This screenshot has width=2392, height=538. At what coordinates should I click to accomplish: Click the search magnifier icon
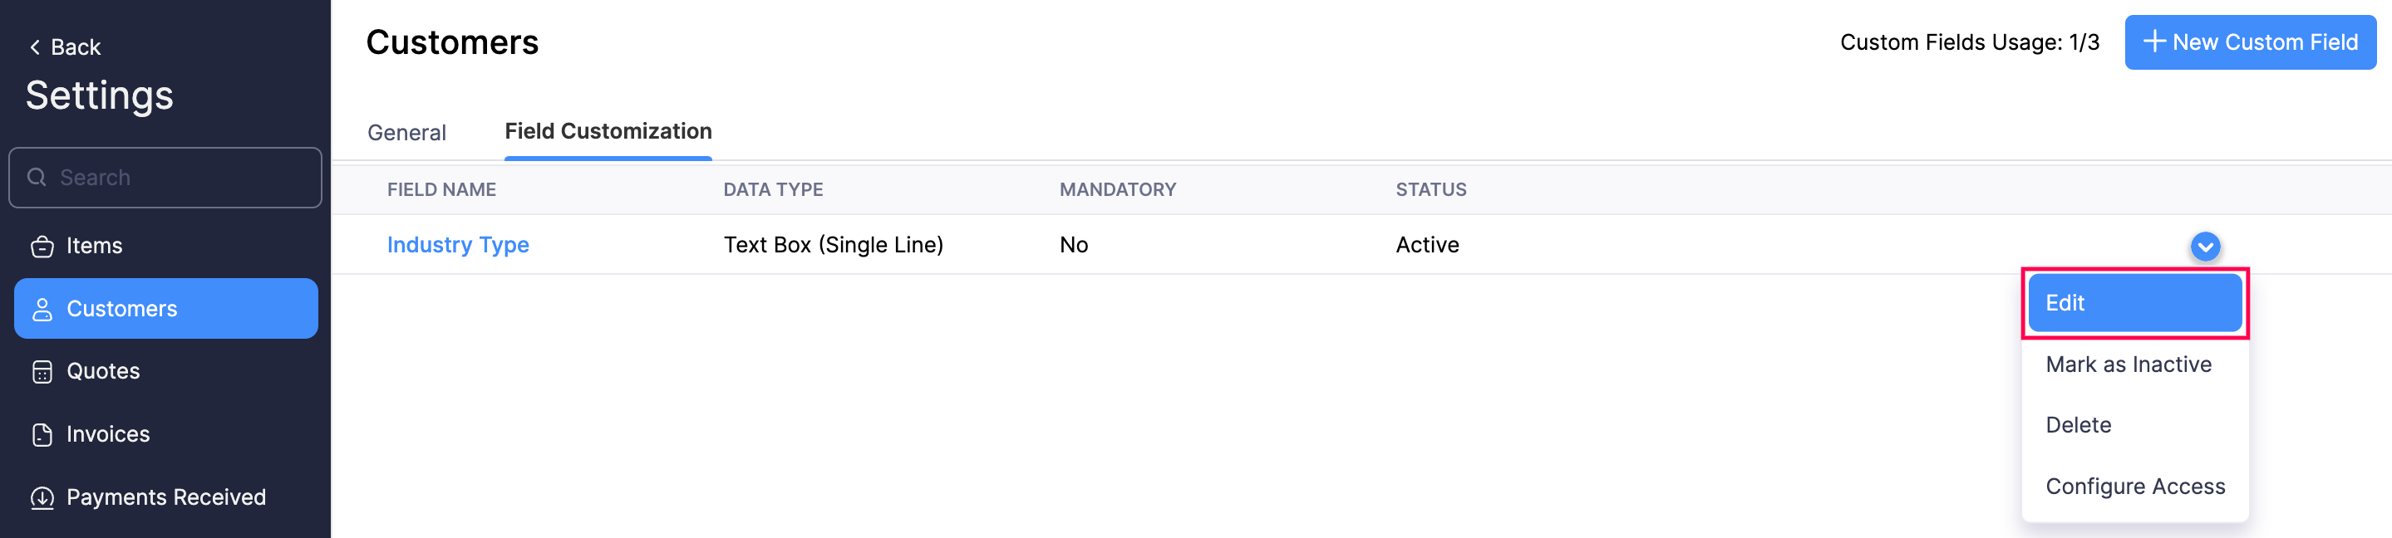(x=37, y=176)
